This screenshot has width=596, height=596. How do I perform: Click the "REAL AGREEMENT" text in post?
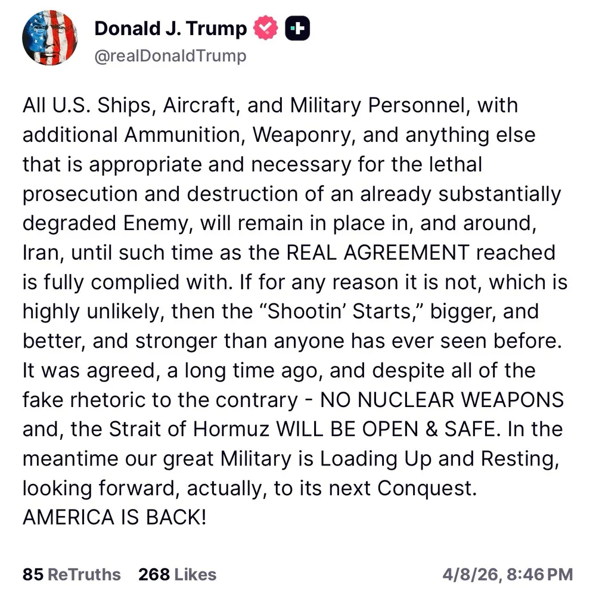coord(378,252)
